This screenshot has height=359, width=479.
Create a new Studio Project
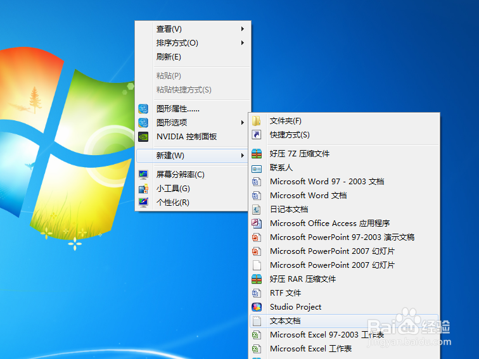(344, 307)
